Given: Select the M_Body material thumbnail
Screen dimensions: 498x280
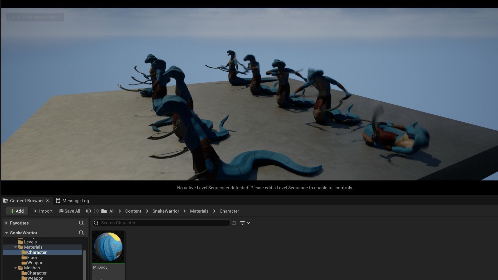Looking at the screenshot, I should 108,247.
